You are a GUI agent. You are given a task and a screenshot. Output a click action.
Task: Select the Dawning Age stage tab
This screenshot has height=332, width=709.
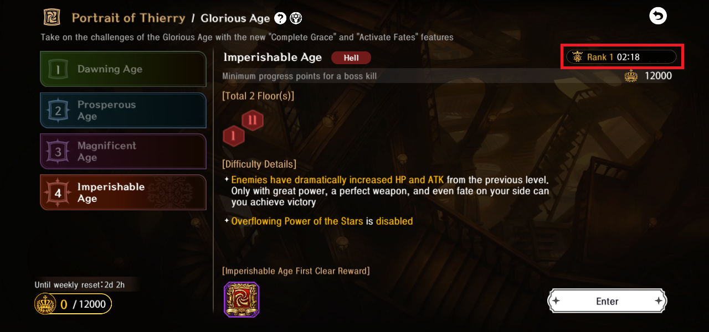[123, 69]
